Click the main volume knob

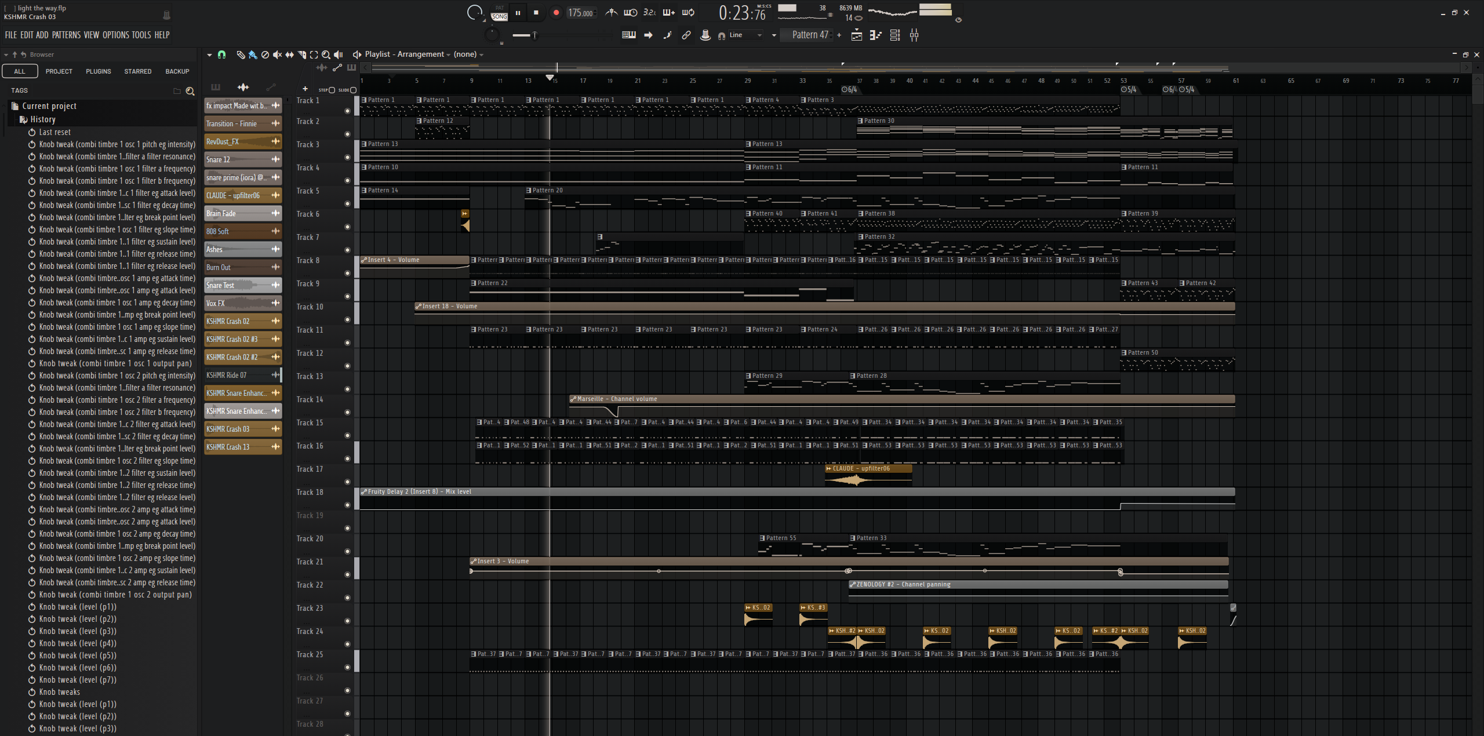(475, 12)
